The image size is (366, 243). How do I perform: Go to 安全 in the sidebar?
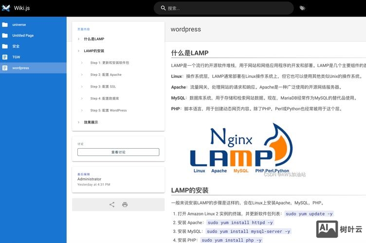33,46
